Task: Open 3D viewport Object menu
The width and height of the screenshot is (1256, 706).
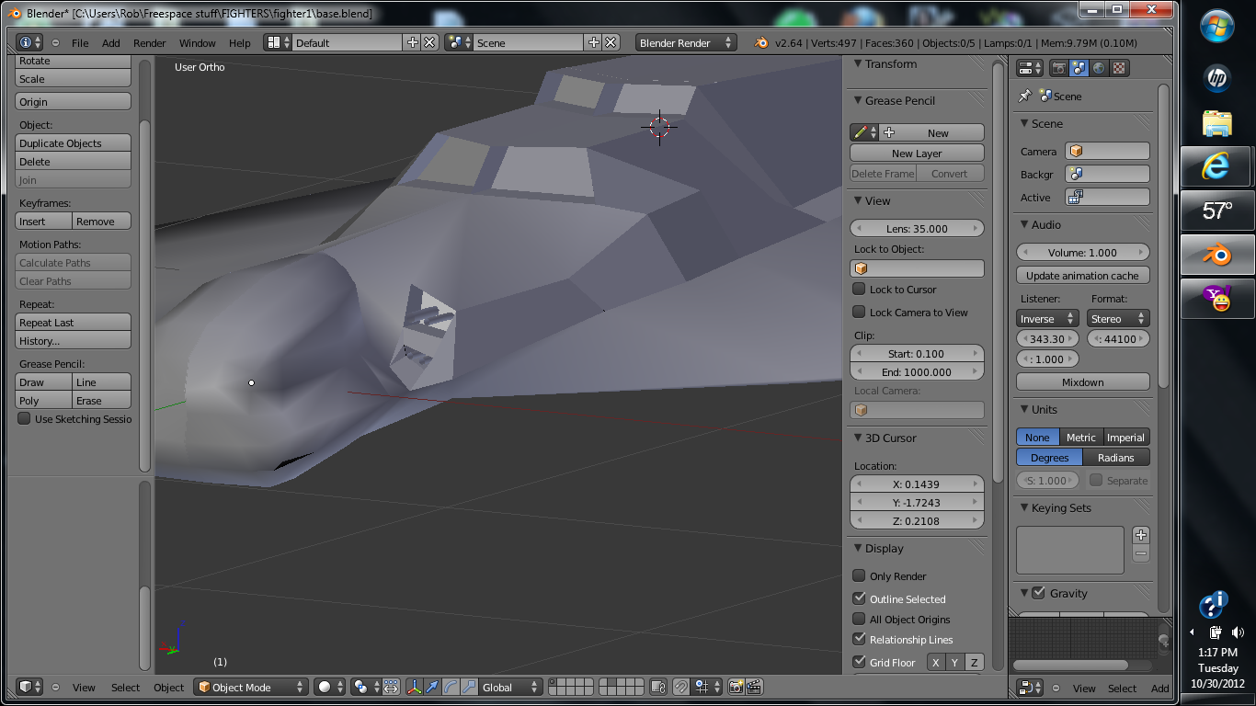Action: click(x=168, y=688)
